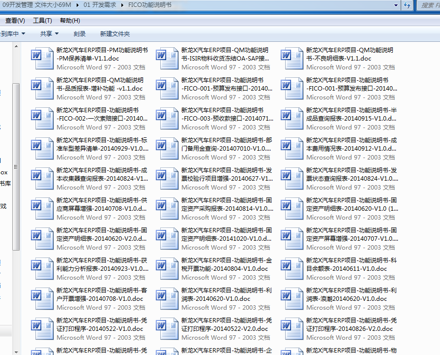This screenshot has width=440, height=355.
Task: Select file name 凭证打印程序-20140522-V1.0.doc
Action: pyautogui.click(x=102, y=324)
